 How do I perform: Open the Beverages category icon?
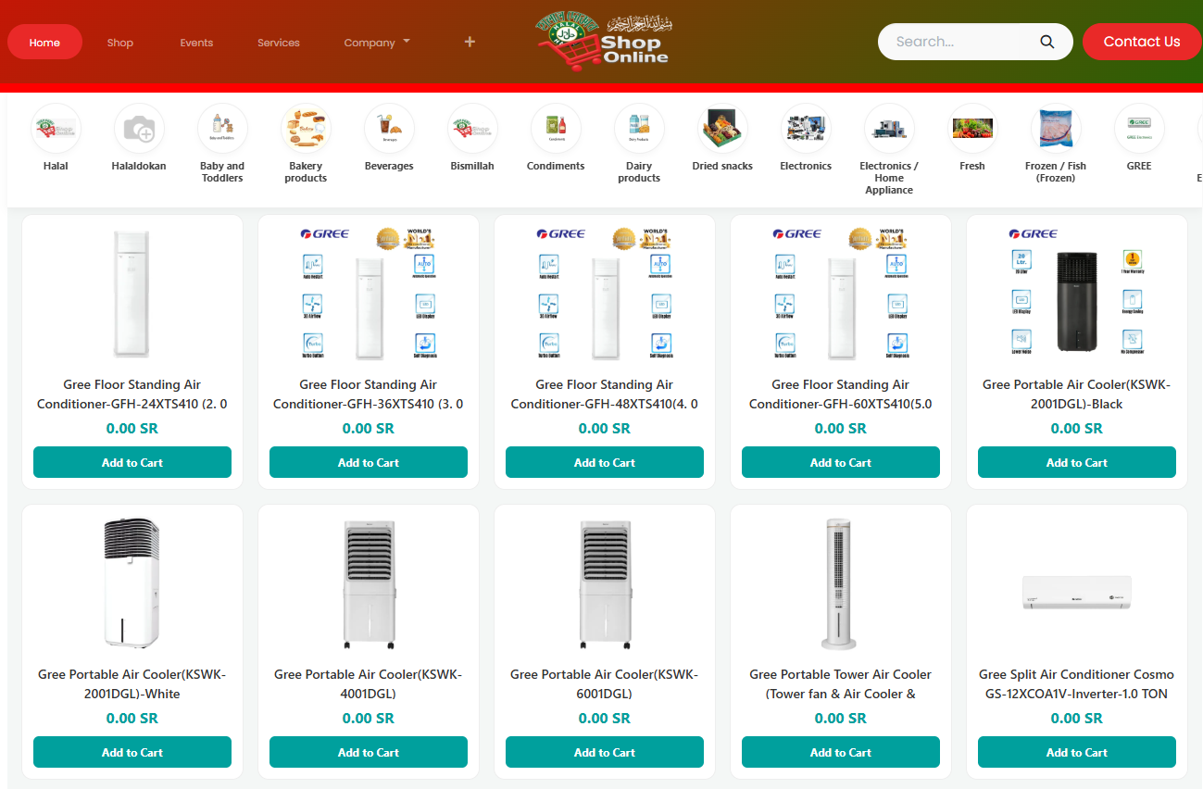pyautogui.click(x=389, y=129)
